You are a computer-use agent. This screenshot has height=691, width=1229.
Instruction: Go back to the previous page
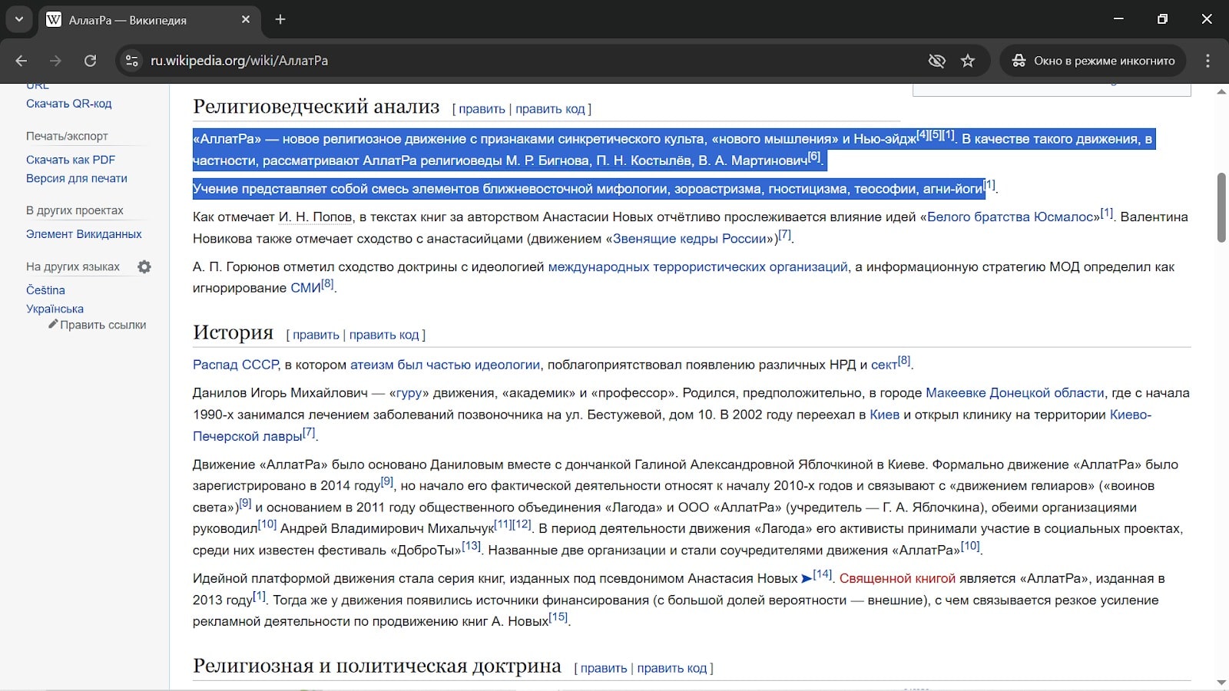[22, 61]
